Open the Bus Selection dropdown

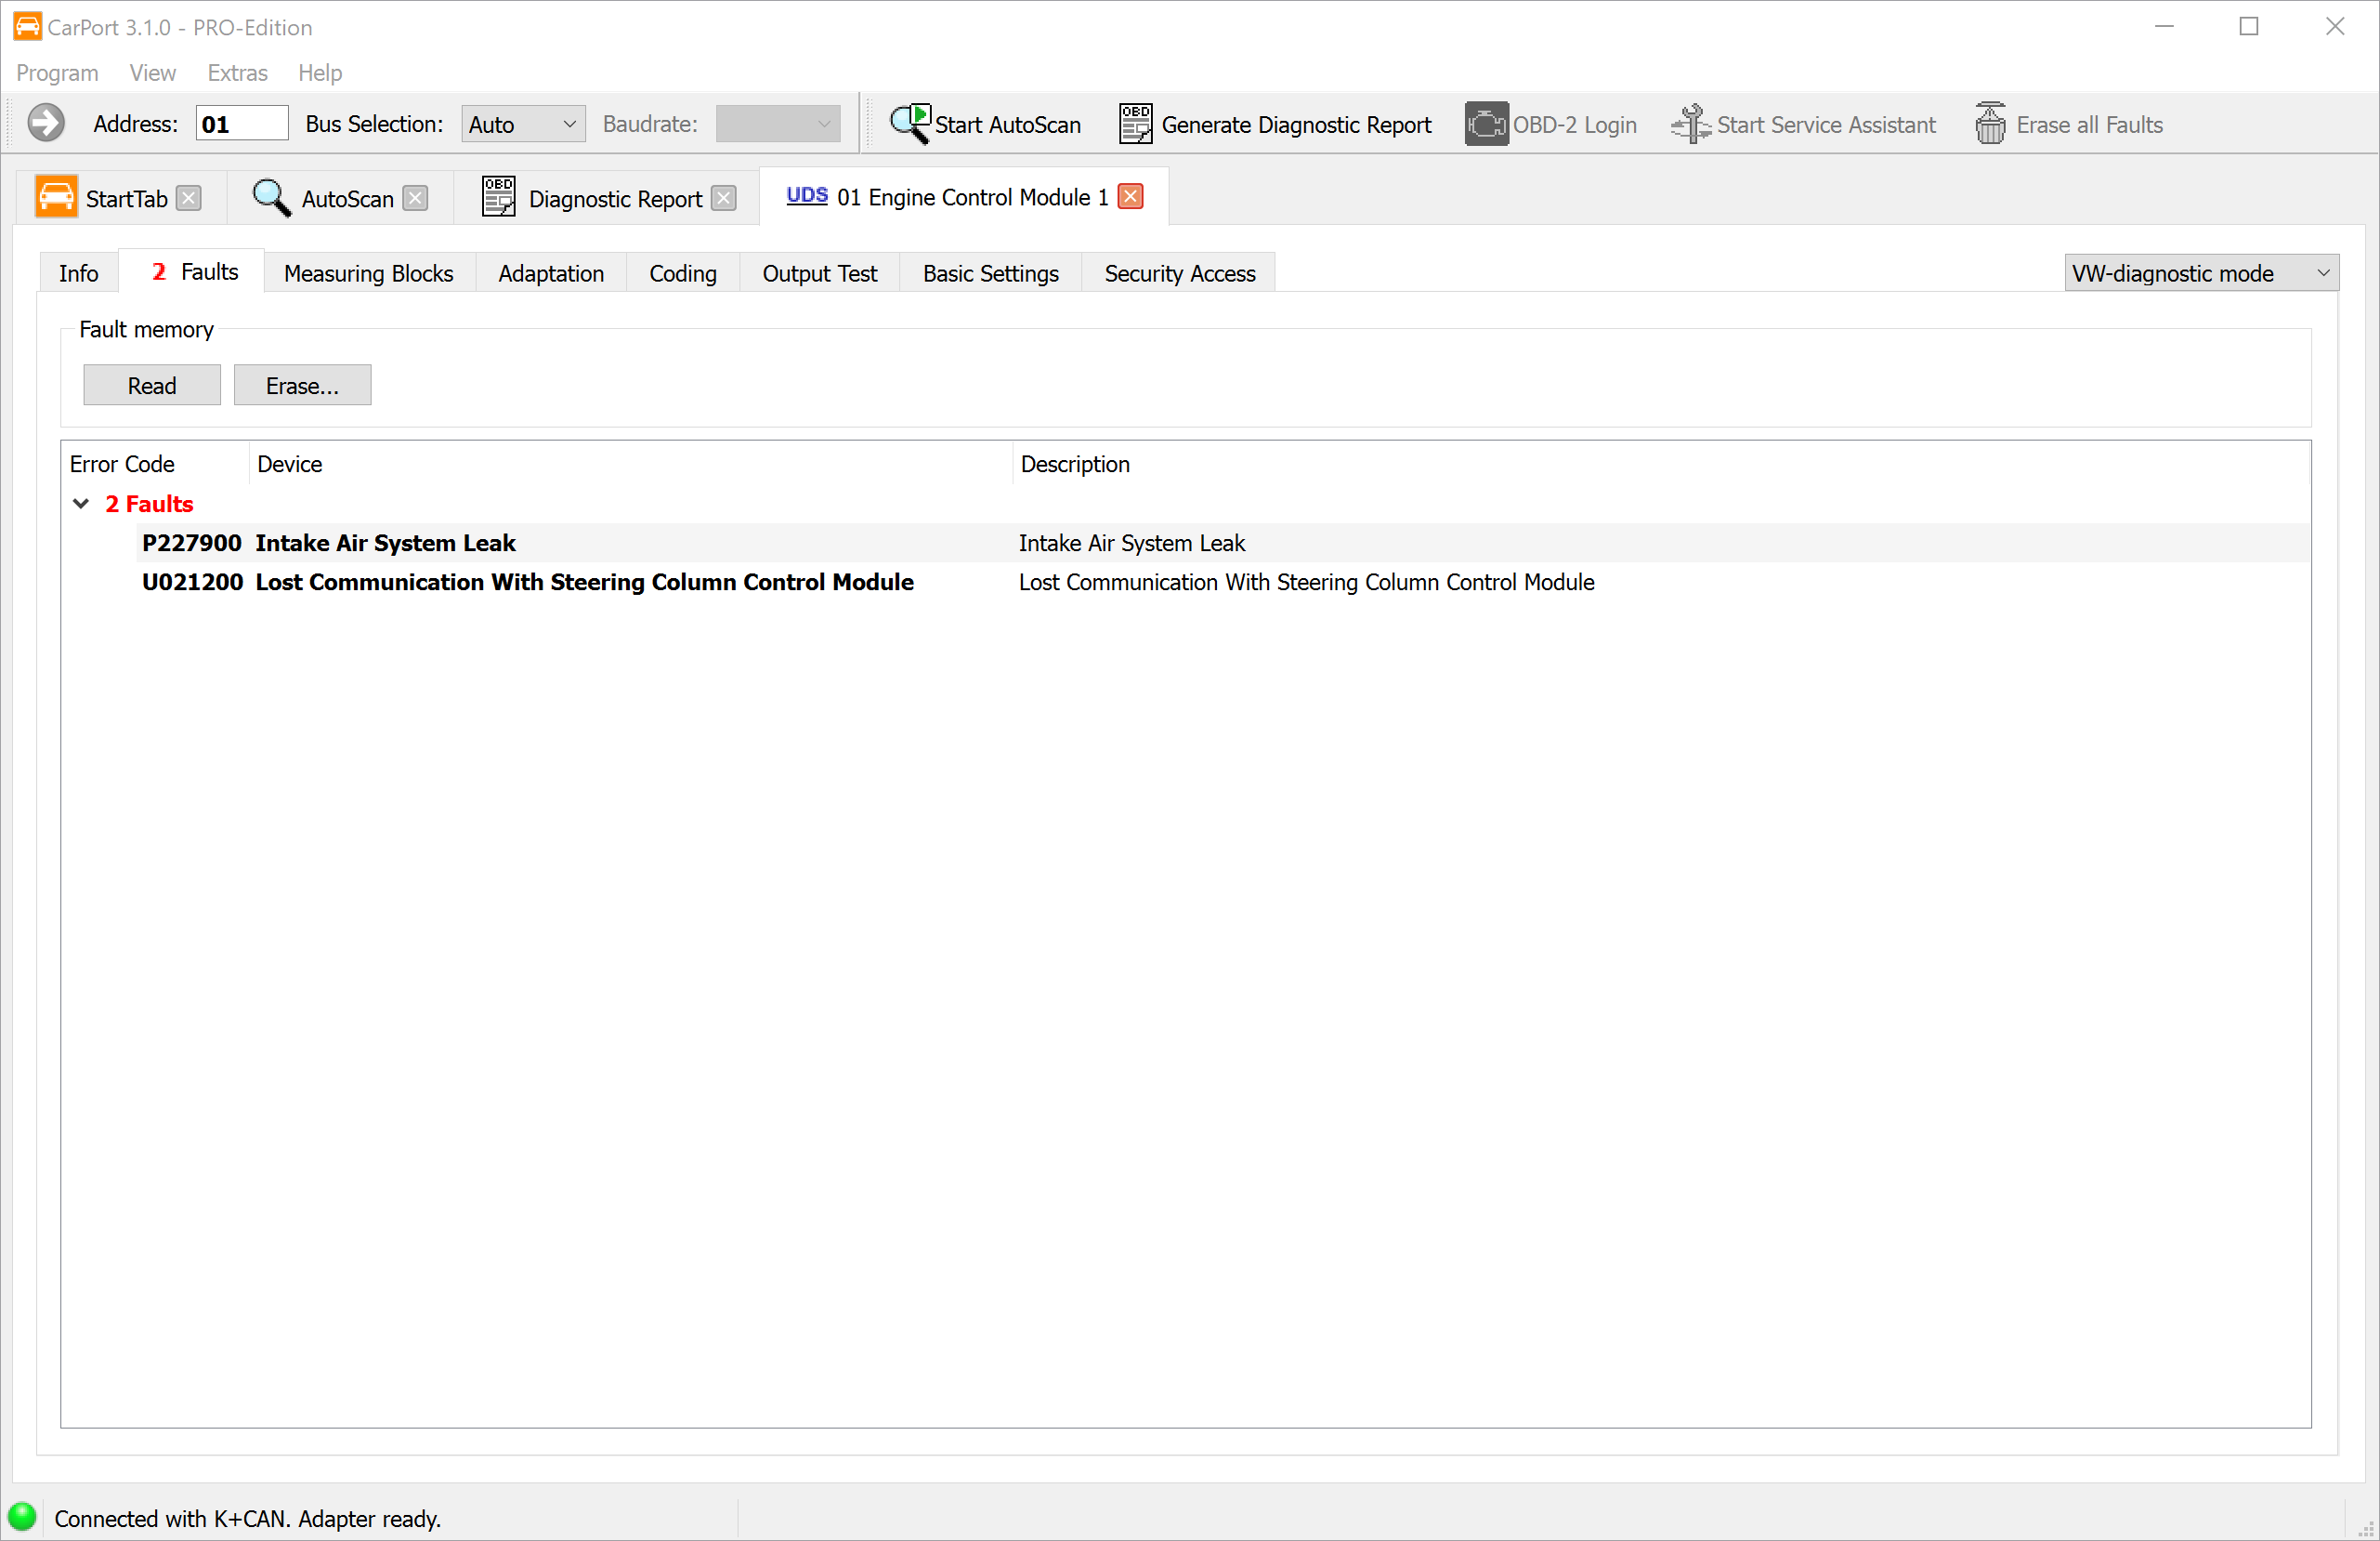coord(523,125)
